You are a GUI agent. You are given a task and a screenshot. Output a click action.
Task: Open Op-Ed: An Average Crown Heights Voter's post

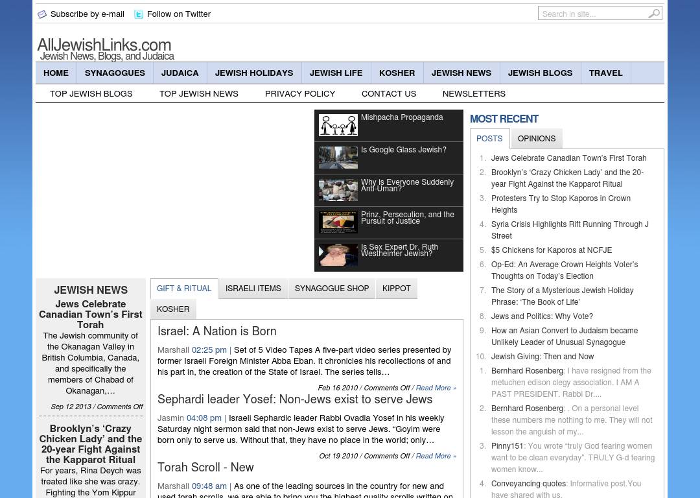point(565,270)
